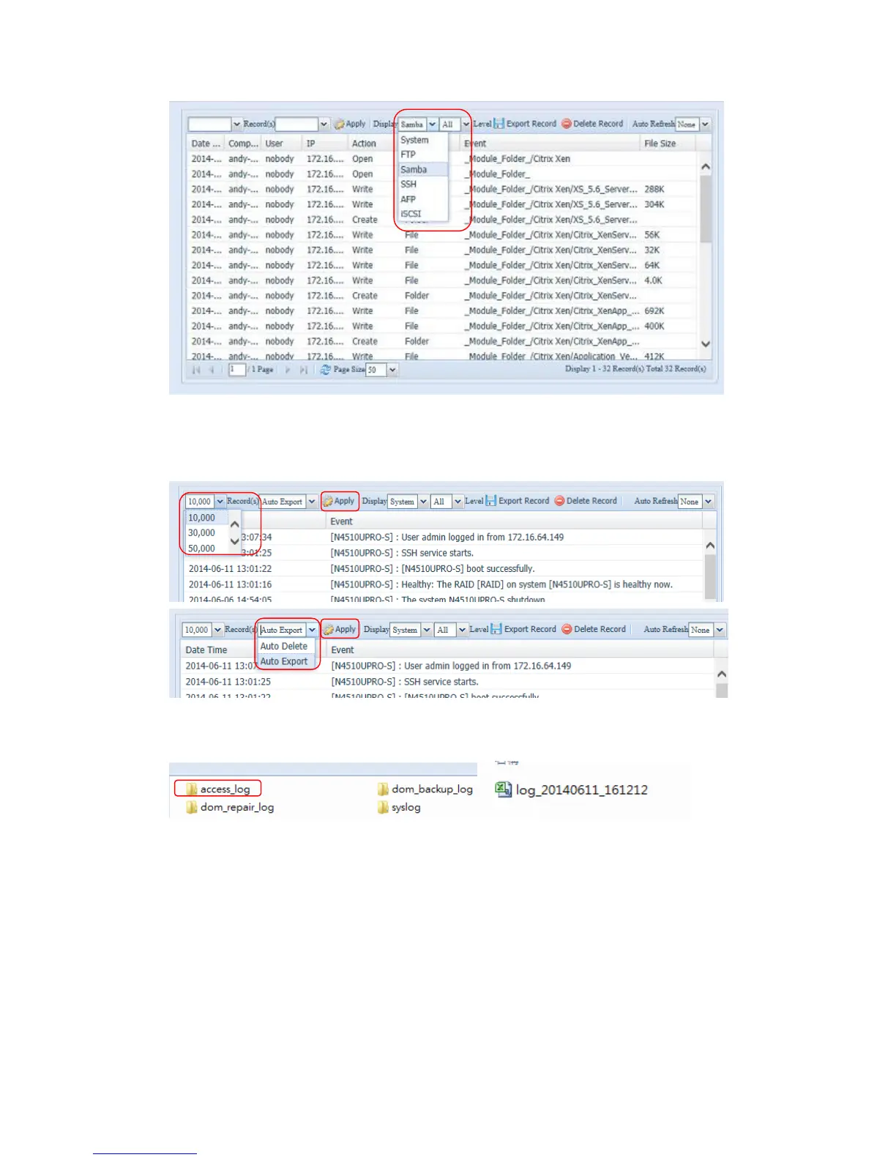
Task: Select AFP in the display type list
Action: 423,199
